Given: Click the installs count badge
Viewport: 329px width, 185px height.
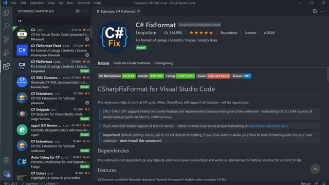Looking at the screenshot, I should coord(150,76).
